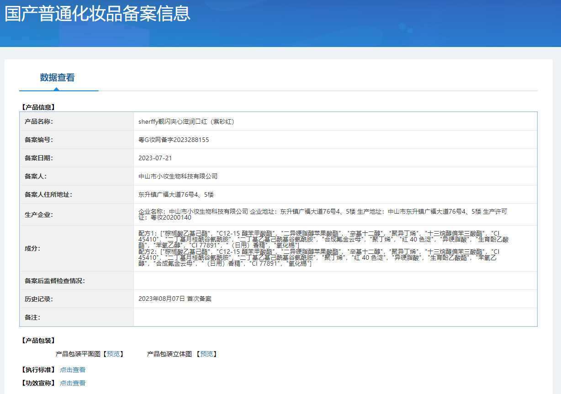Open the 产品包装立体图 预览 link
Viewport: 561px width, 394px height.
click(x=207, y=354)
